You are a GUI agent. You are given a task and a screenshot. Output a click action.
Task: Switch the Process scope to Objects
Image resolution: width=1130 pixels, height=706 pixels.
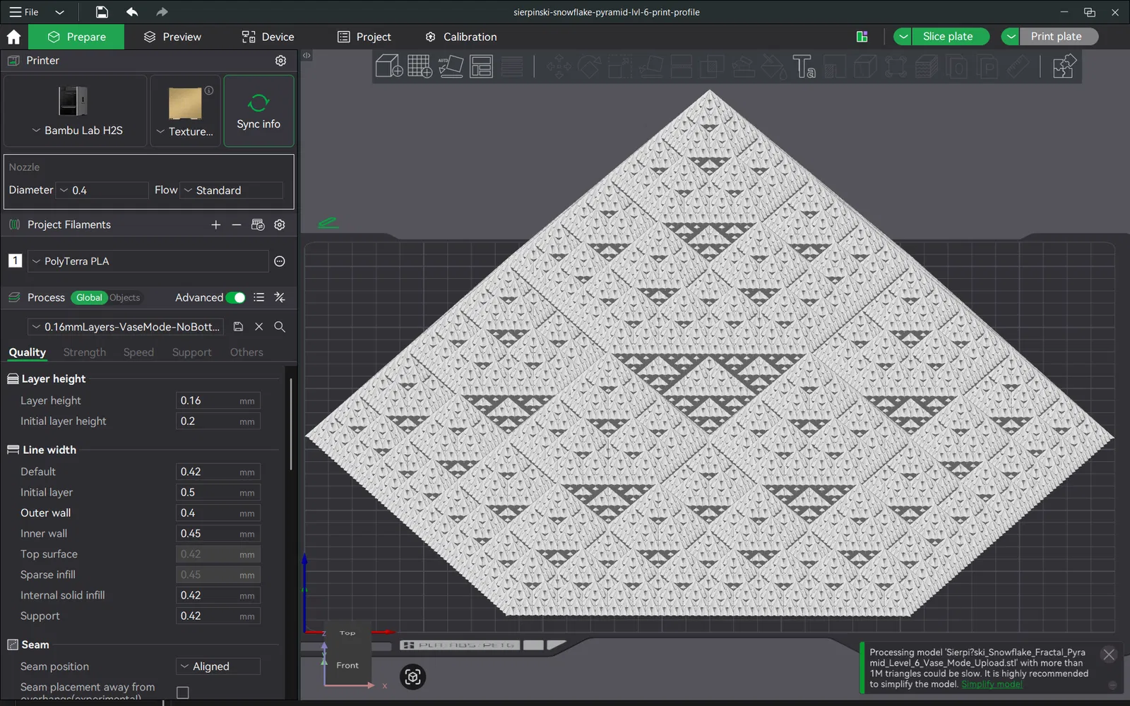tap(125, 298)
